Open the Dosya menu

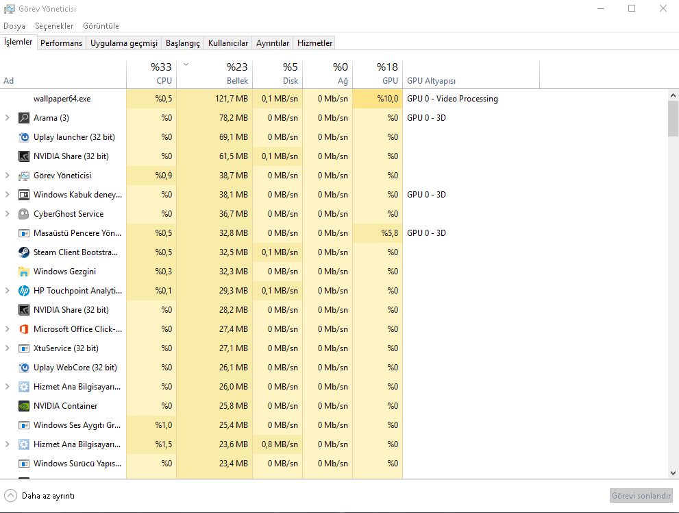[x=14, y=26]
